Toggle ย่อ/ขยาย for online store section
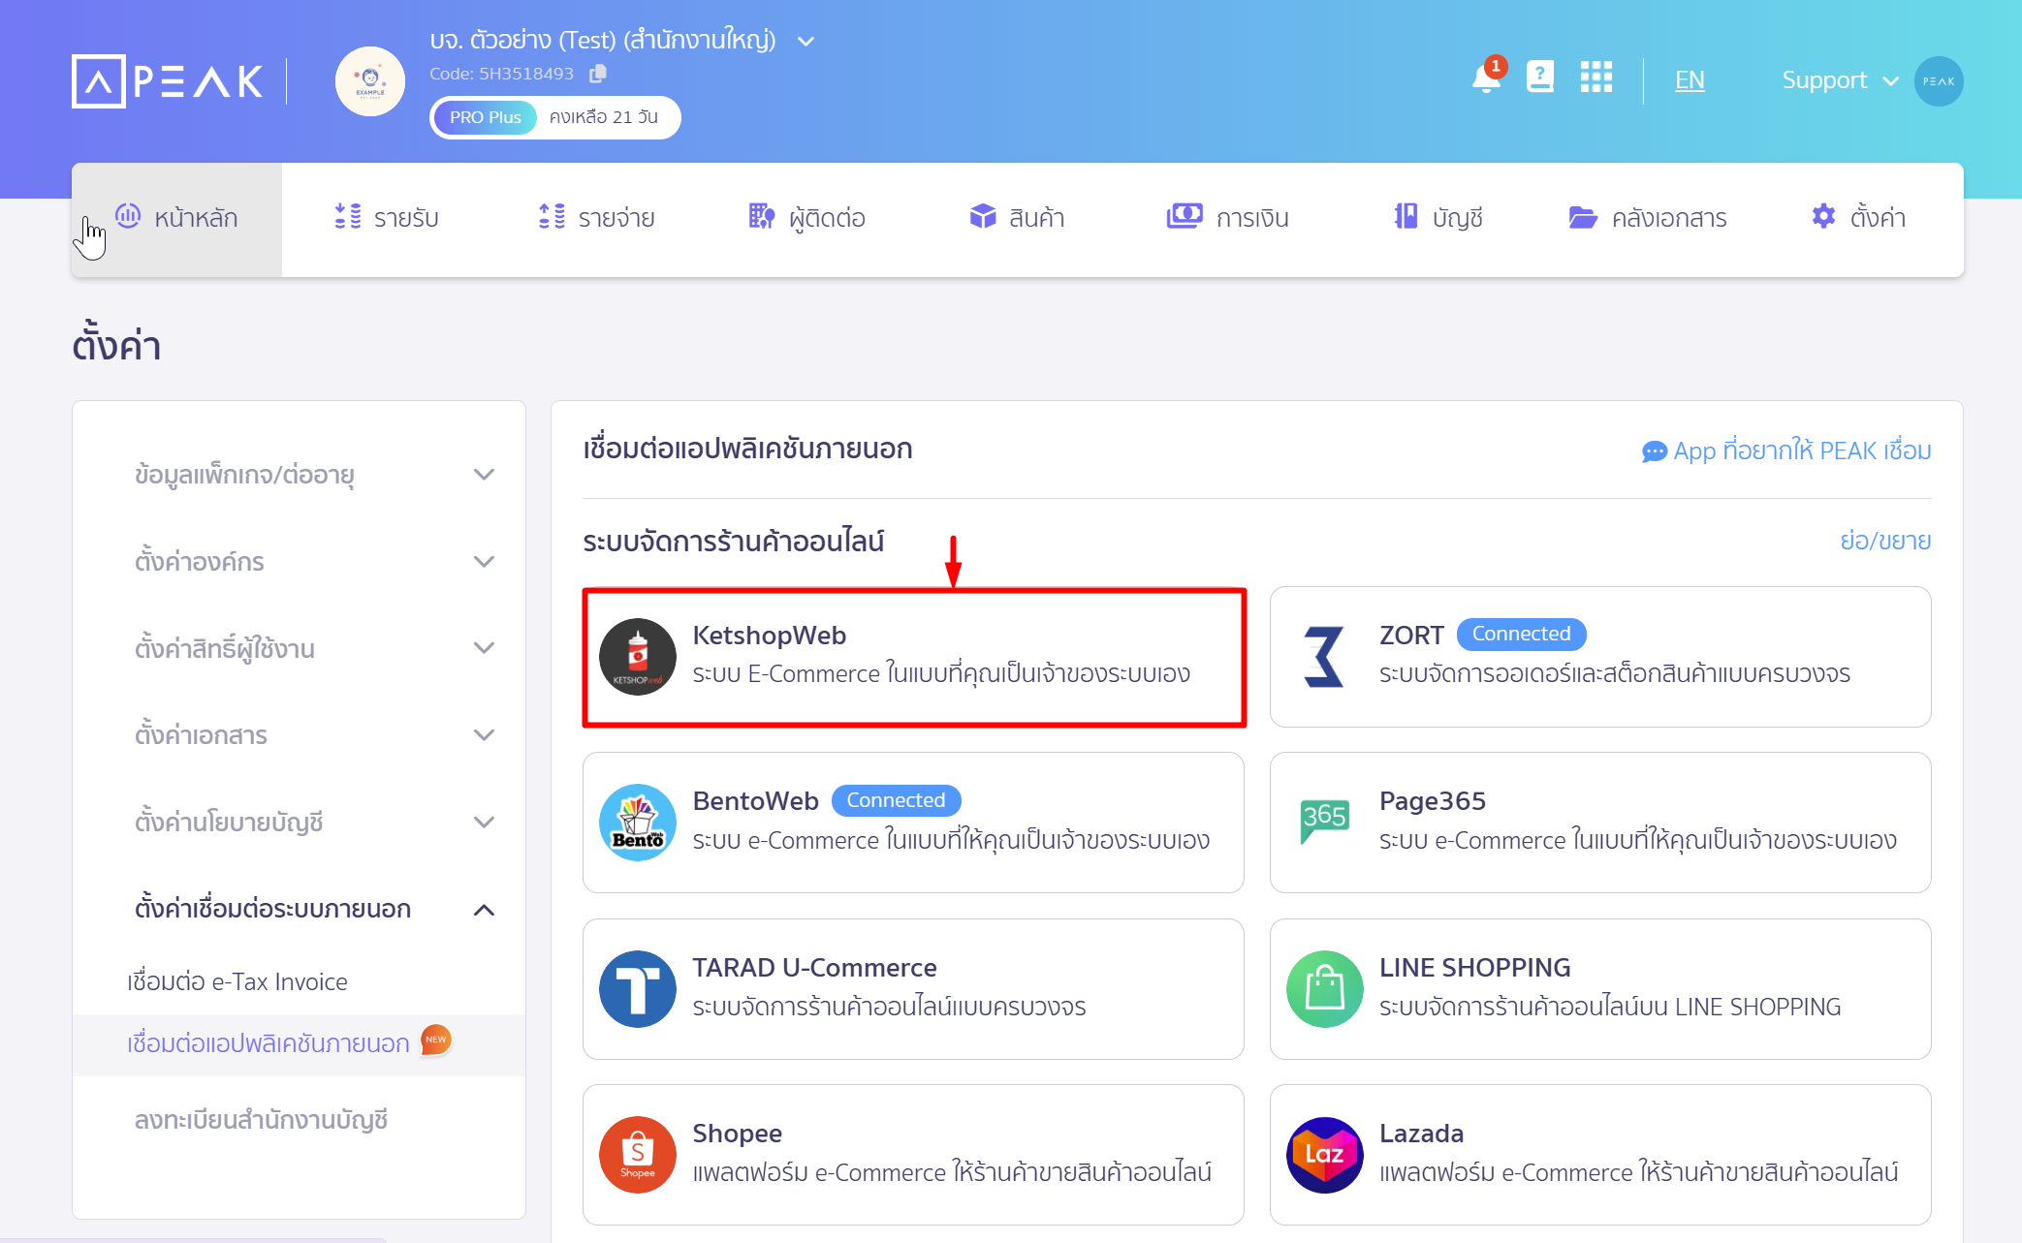This screenshot has width=2022, height=1243. tap(1885, 541)
